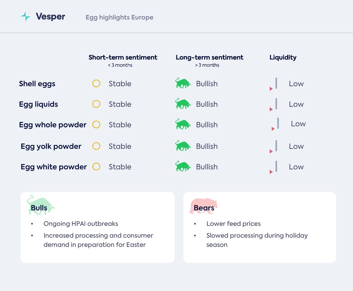Viewport: 353px width, 291px height.
Task: Click the Ongoing HPAI outbreaks bullet text
Action: 81,224
